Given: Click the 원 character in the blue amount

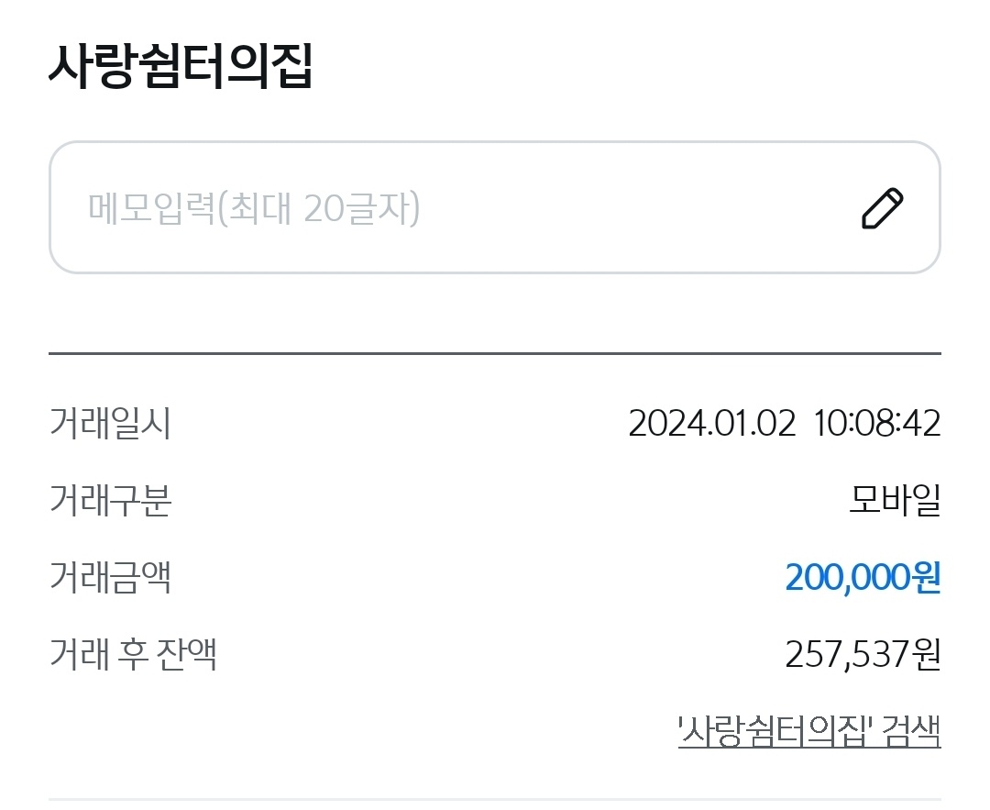Looking at the screenshot, I should [925, 578].
